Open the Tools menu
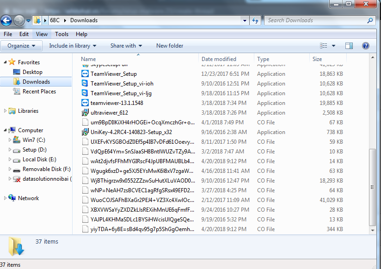The image size is (381, 269). (61, 34)
